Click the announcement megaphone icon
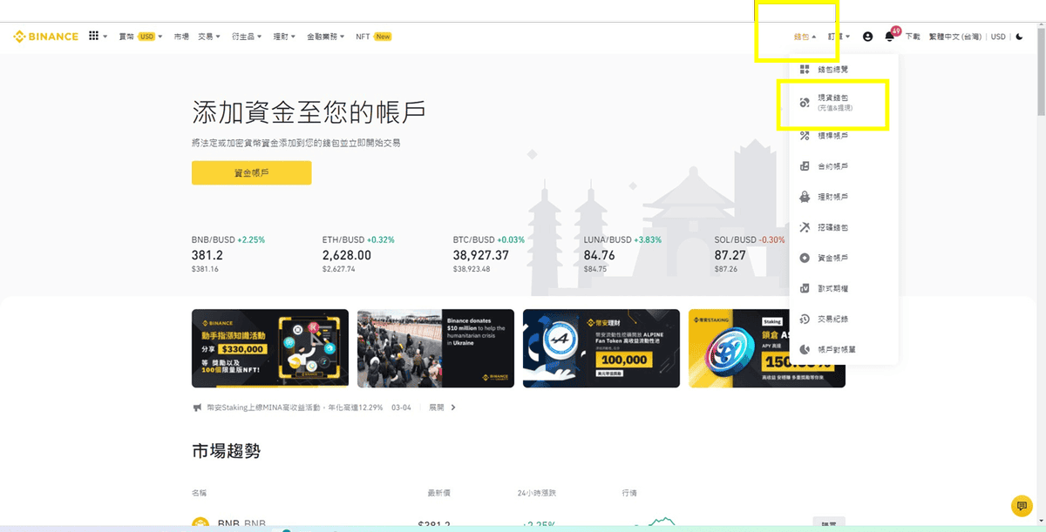This screenshot has width=1046, height=532. tap(198, 407)
